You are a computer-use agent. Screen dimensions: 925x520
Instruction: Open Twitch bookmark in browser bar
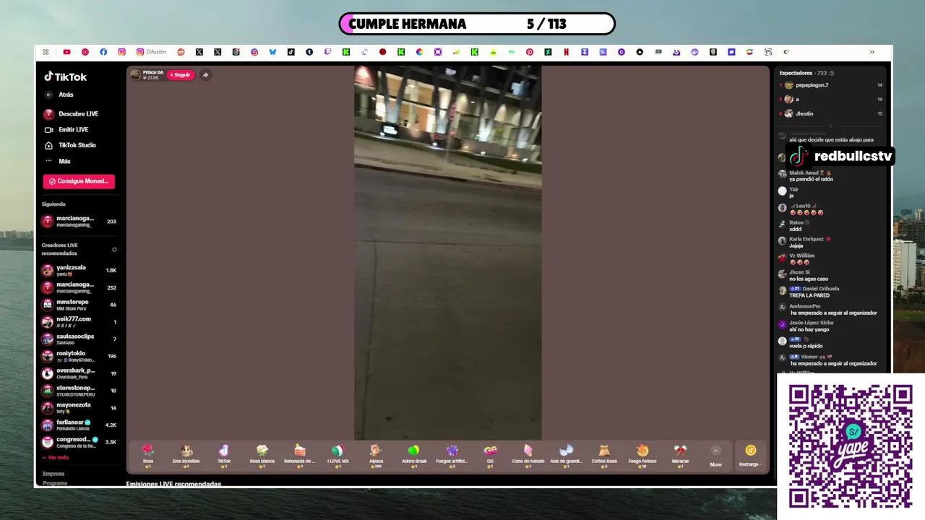tap(327, 52)
